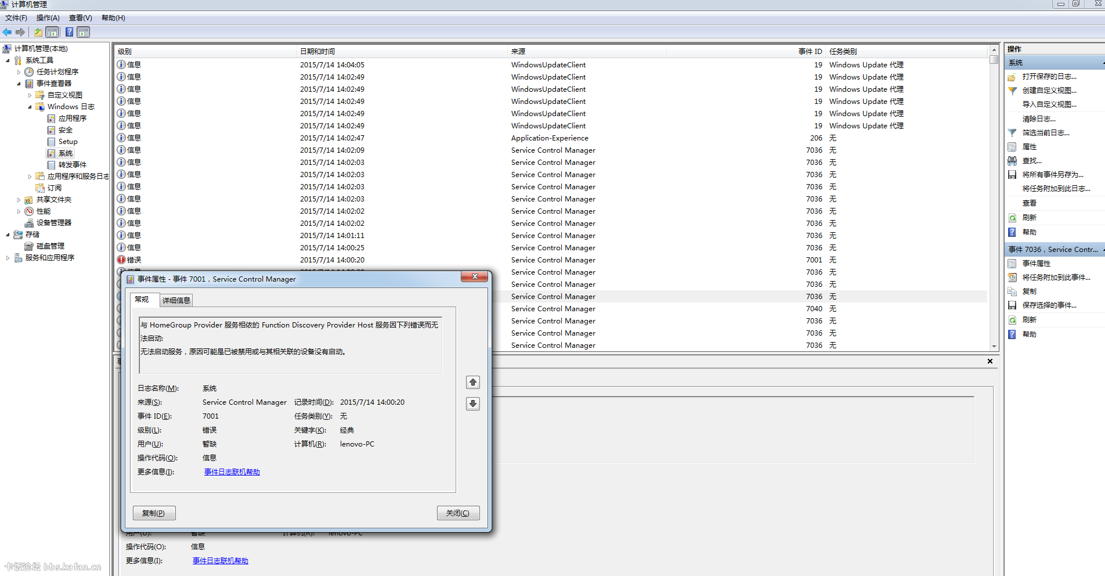Select the Event Viewer (事件查看器) icon
Screen dimensions: 1105x576
29,84
